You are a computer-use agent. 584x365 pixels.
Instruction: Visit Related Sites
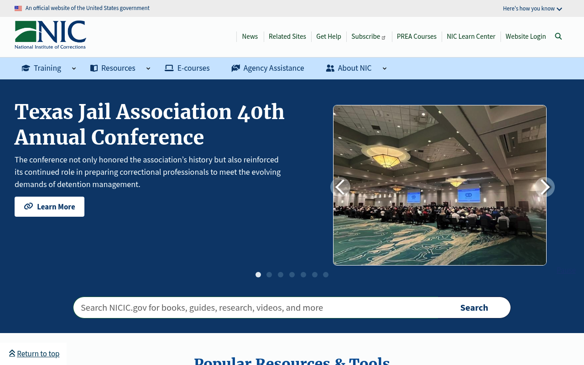(287, 36)
